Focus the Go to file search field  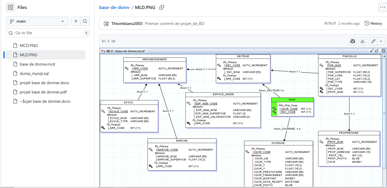pyautogui.click(x=48, y=33)
